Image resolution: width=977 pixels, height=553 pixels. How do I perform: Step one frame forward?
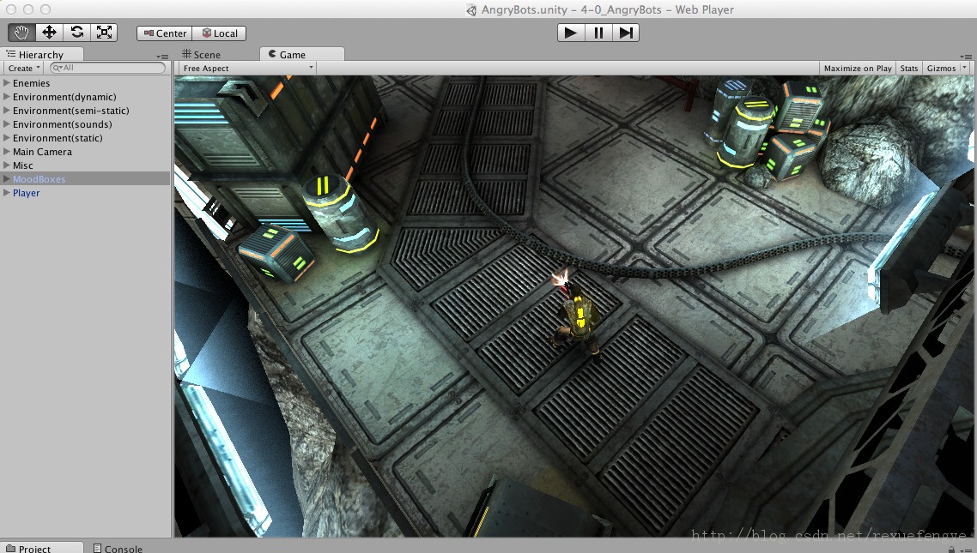626,33
